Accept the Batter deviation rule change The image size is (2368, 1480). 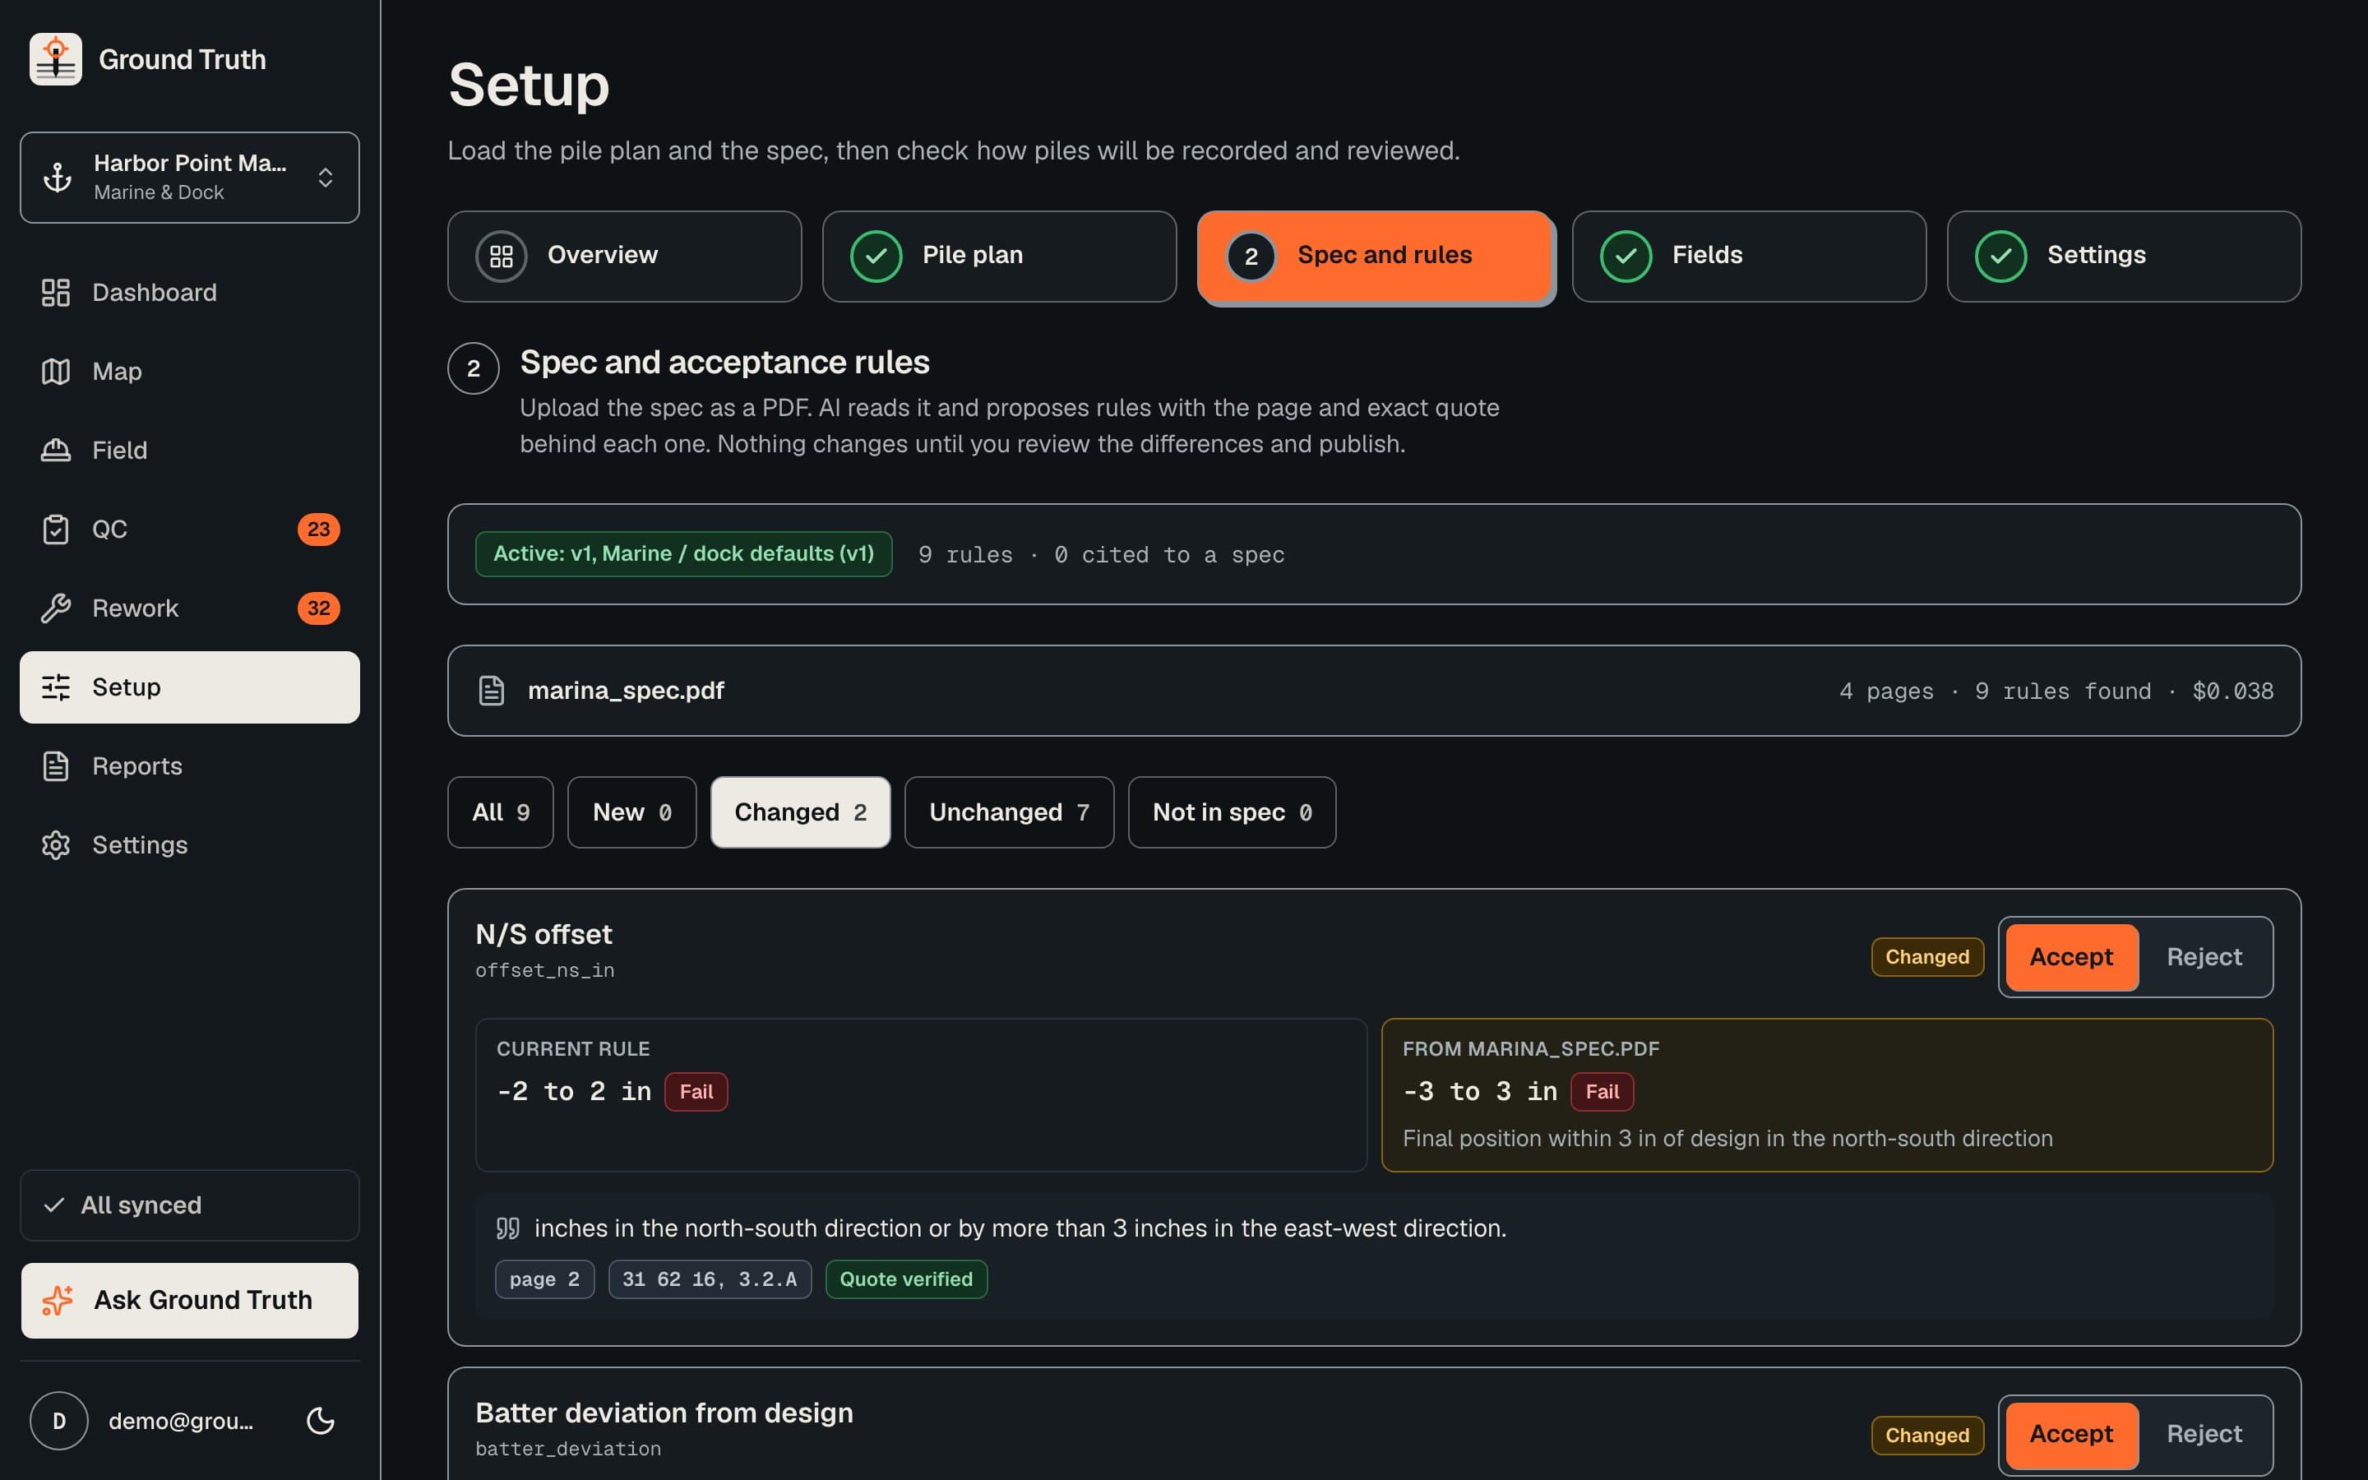coord(2071,1435)
